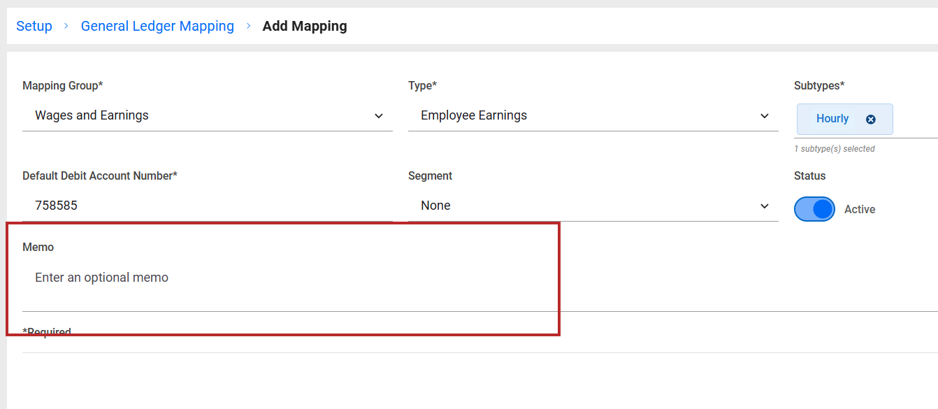Viewport: 938px width, 409px height.
Task: Go to Setup breadcrumb link
Action: pyautogui.click(x=34, y=26)
